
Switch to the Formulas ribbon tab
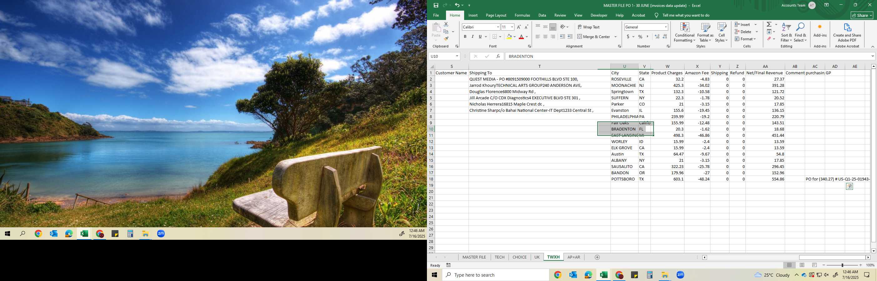[522, 15]
